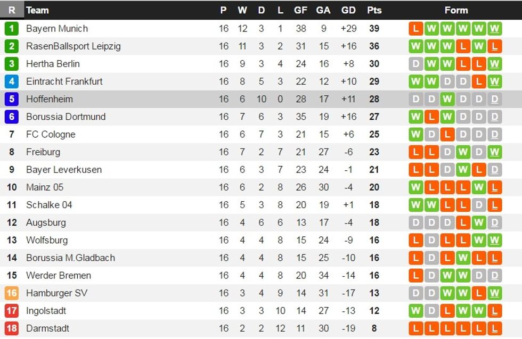Click the blue rank 4 badge
The width and height of the screenshot is (522, 339).
pyautogui.click(x=12, y=81)
